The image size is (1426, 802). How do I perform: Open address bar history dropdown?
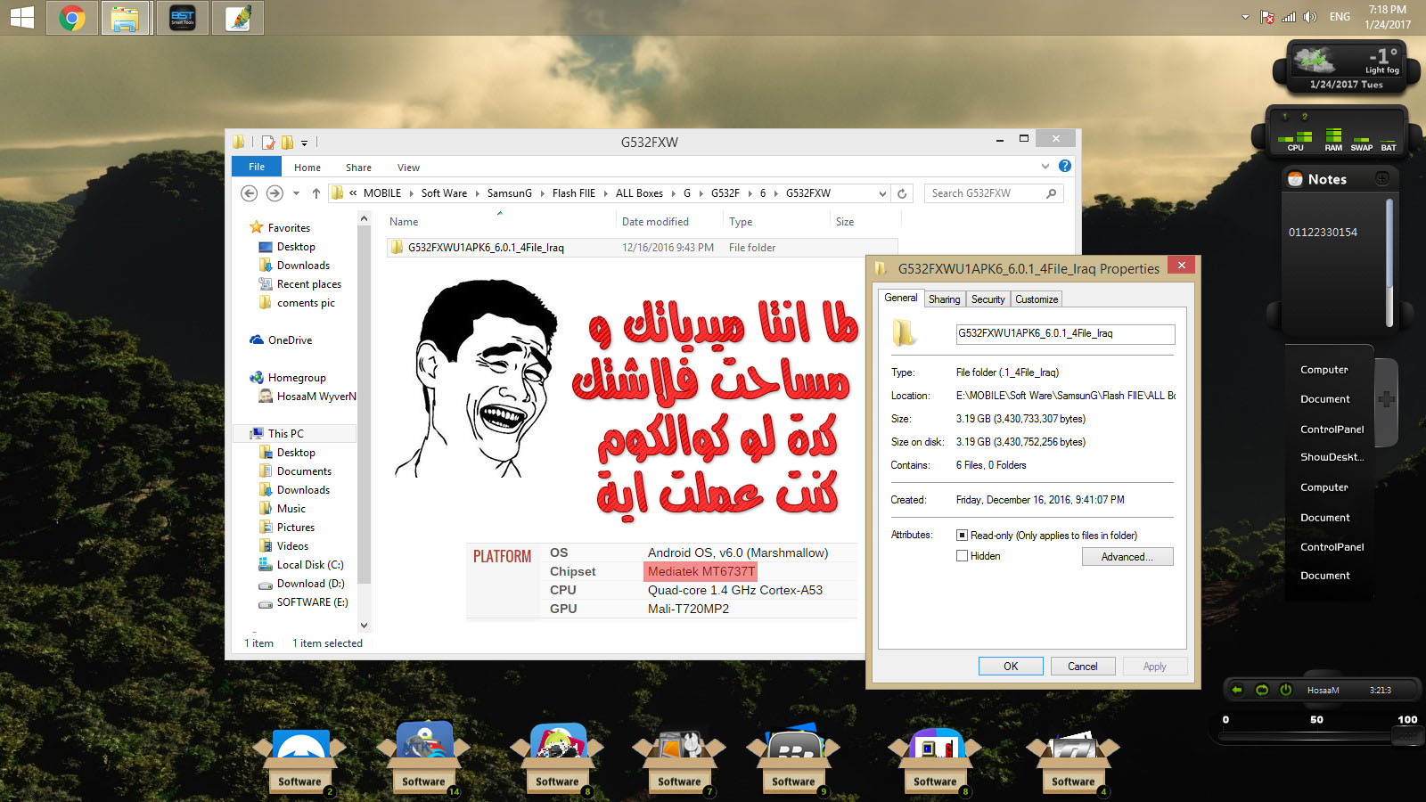[x=882, y=193]
